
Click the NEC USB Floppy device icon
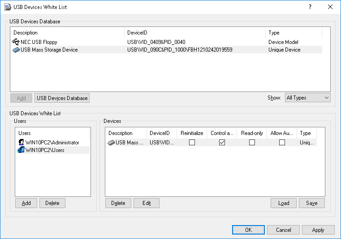tap(16, 42)
